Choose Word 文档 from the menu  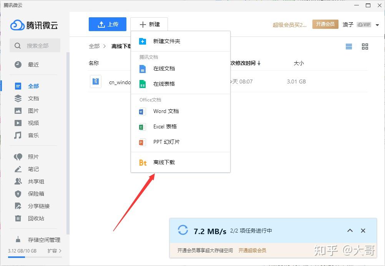181,111
